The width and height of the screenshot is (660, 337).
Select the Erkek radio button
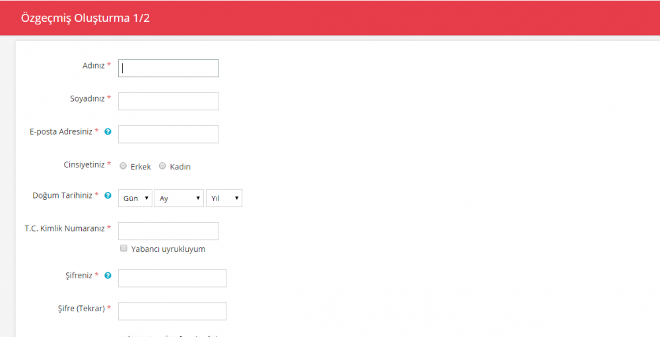[x=123, y=166]
